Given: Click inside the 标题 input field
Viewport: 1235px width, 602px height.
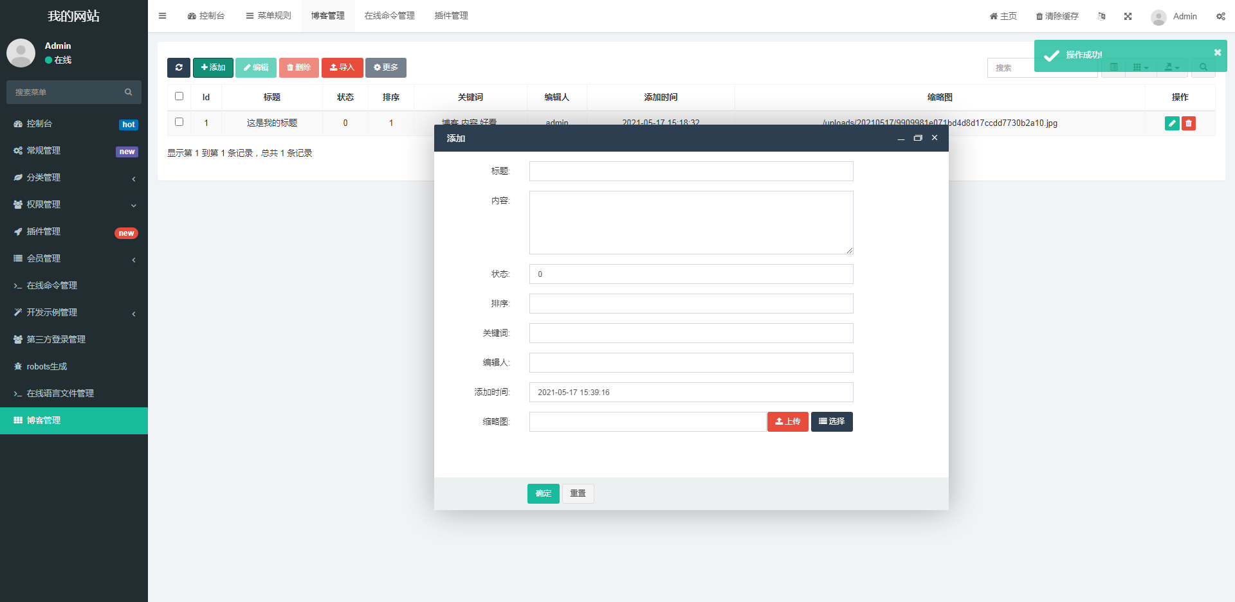Looking at the screenshot, I should 691,171.
